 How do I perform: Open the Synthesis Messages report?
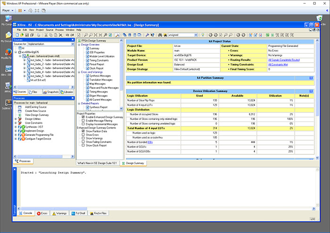100,76
